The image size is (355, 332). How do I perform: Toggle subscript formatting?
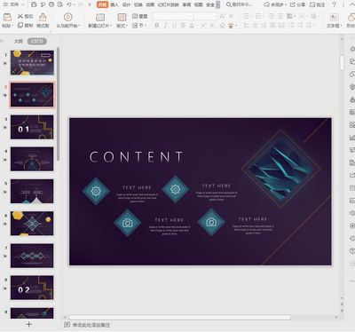[x=212, y=26]
